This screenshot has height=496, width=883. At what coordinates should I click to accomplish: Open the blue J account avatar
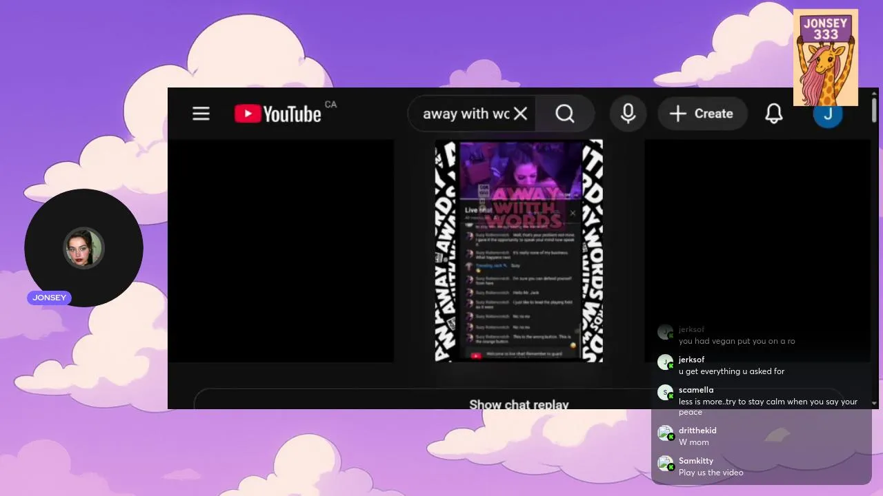[828, 114]
